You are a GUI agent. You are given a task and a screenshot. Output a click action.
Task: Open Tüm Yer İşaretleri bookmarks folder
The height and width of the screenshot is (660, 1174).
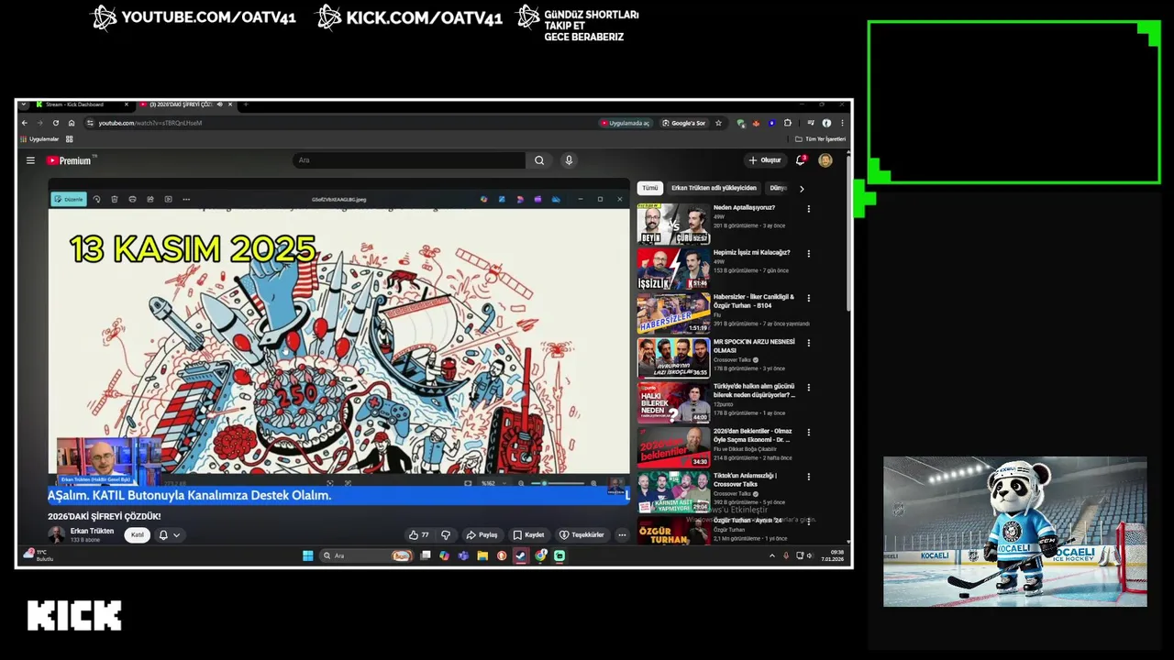[x=820, y=139]
